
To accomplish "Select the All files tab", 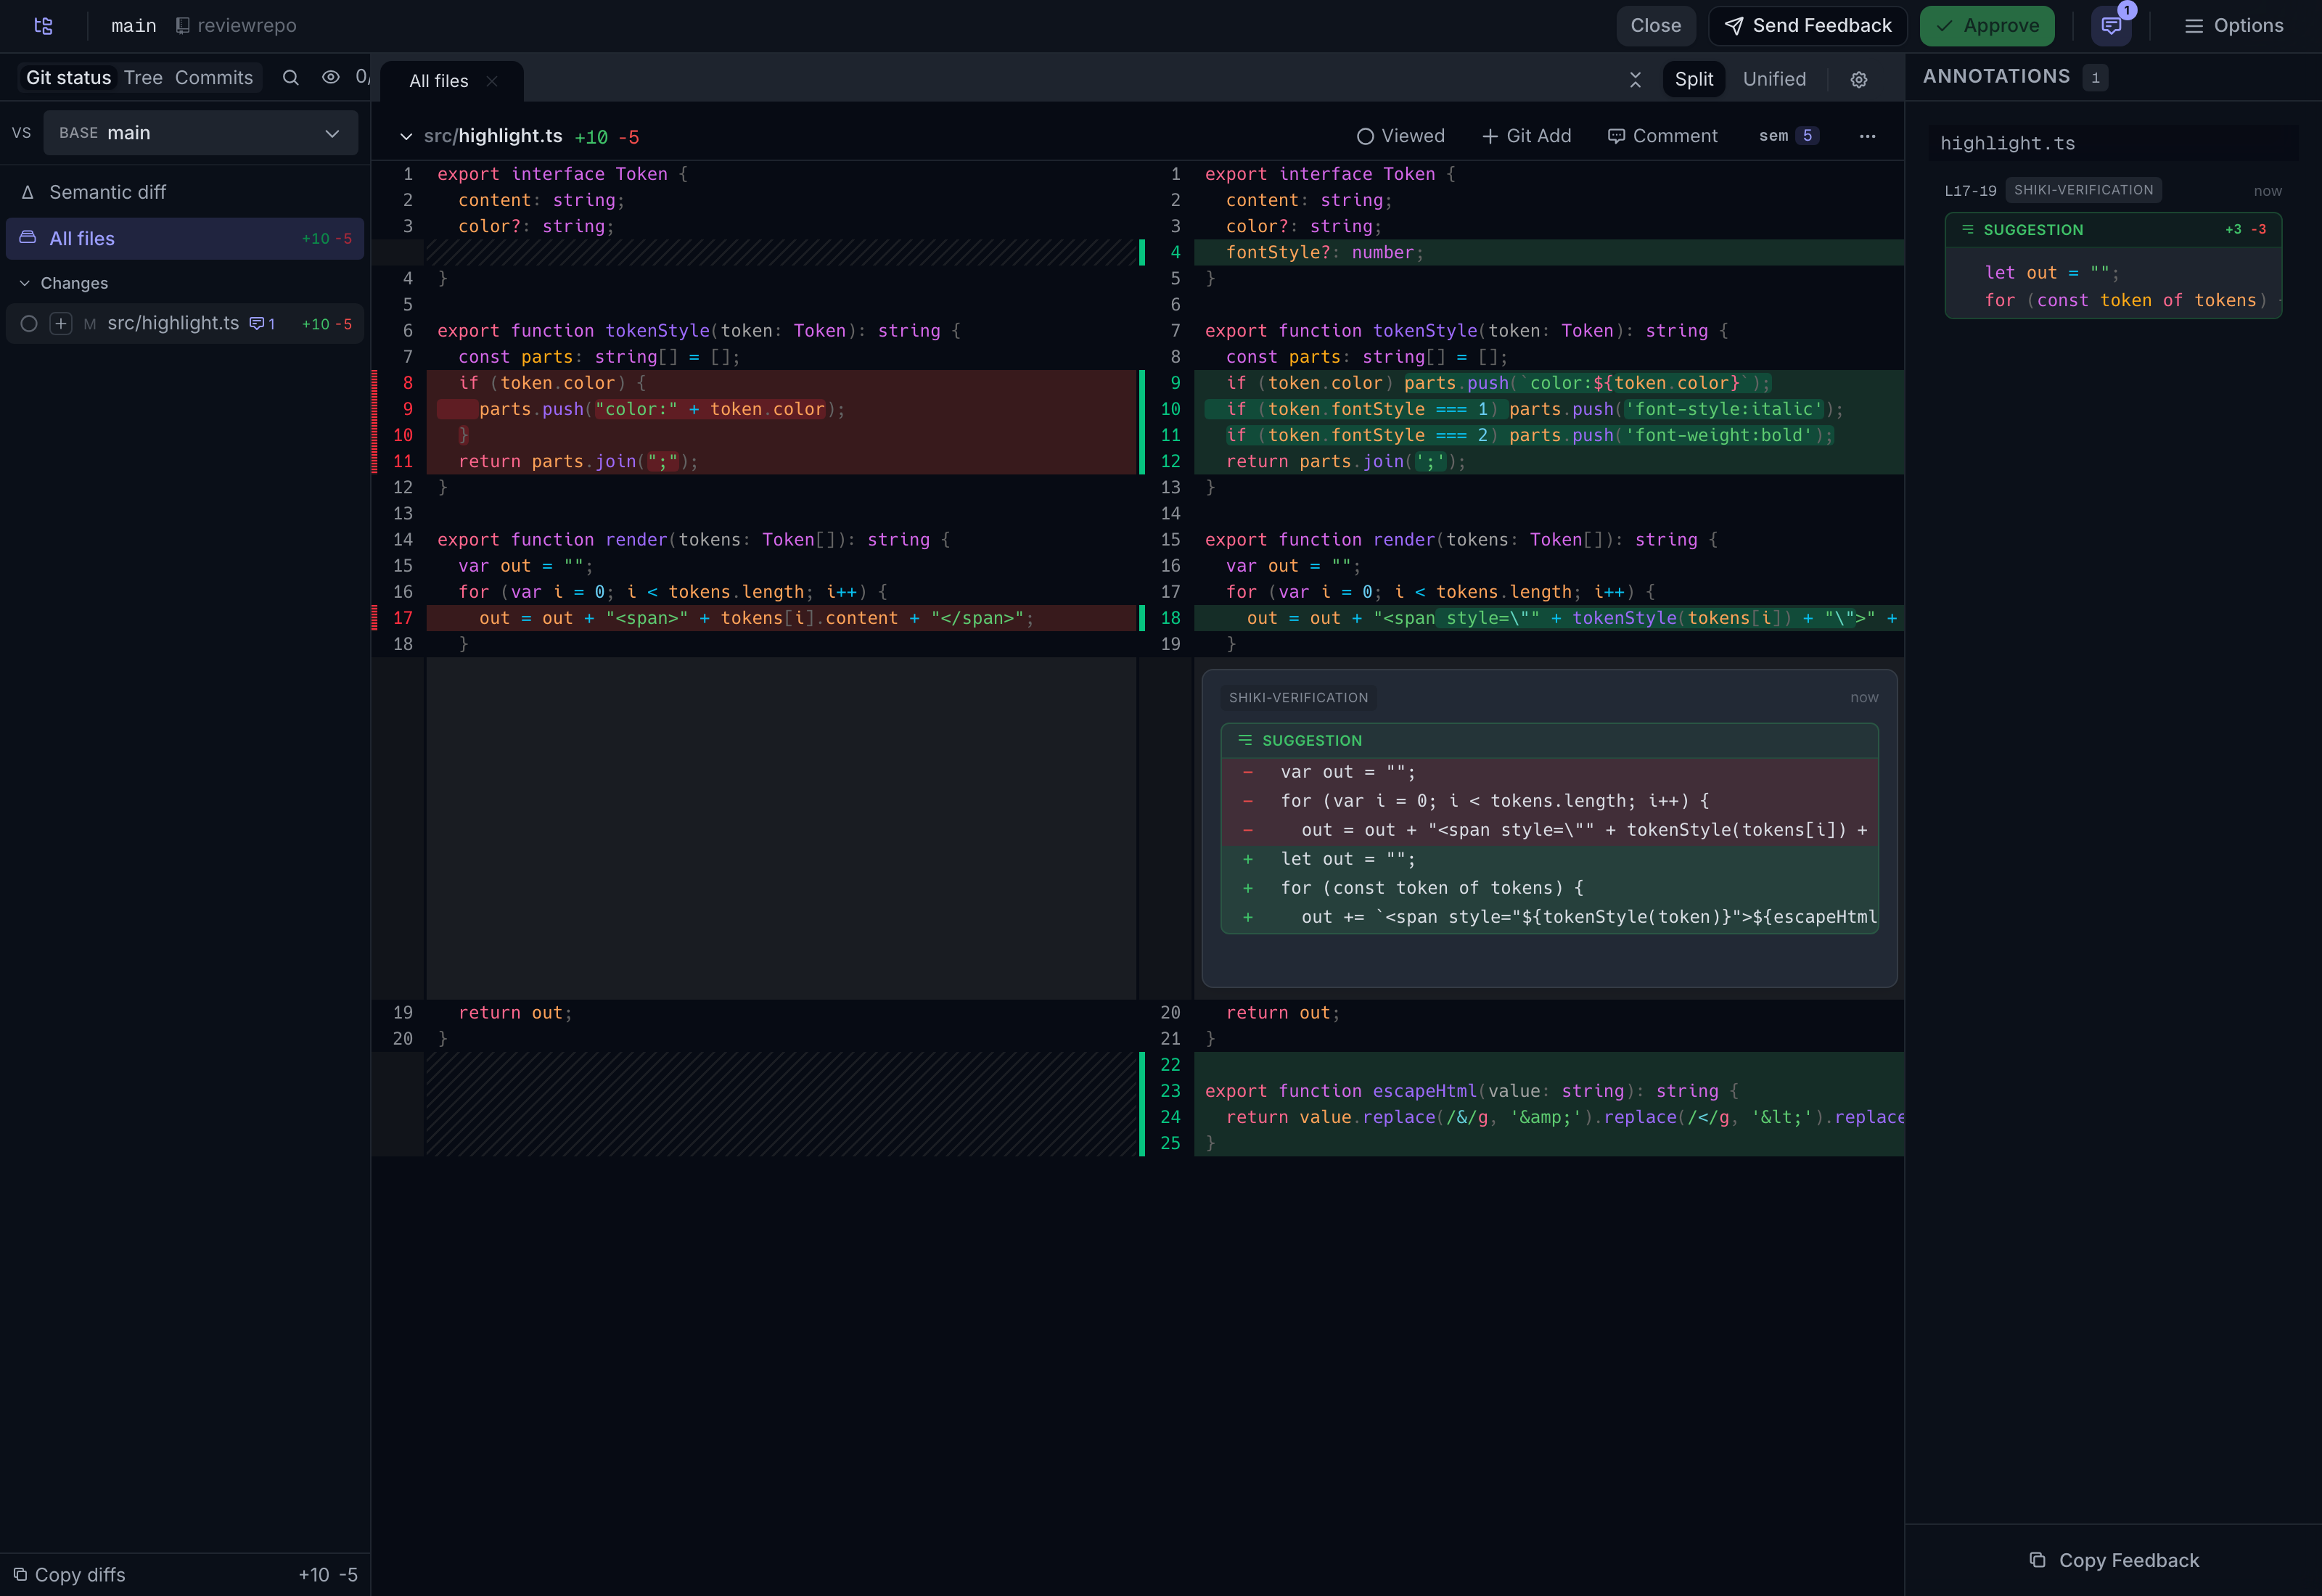I will 452,81.
